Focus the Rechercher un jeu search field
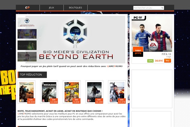 tap(147, 8)
